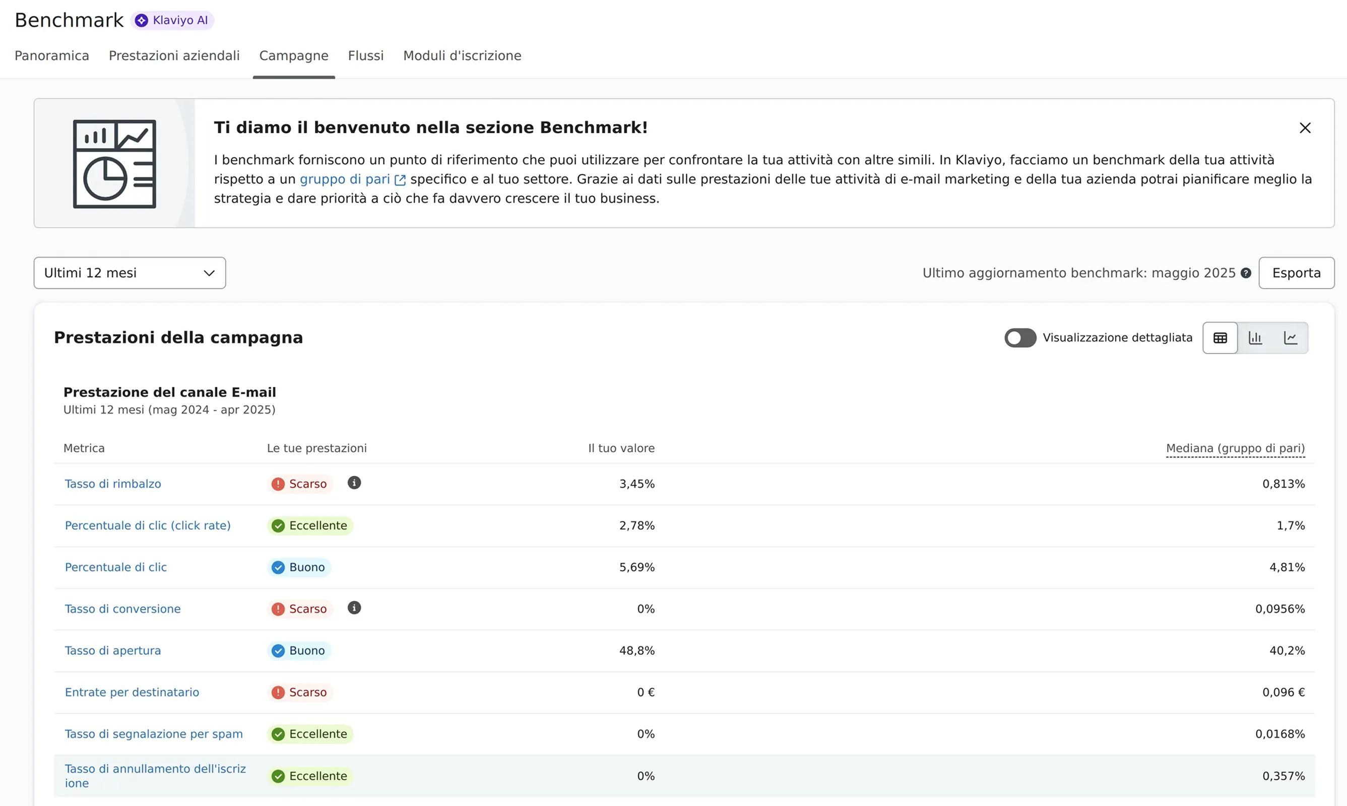Image resolution: width=1347 pixels, height=806 pixels.
Task: Open Entrate per destinatario metric link
Action: click(132, 692)
